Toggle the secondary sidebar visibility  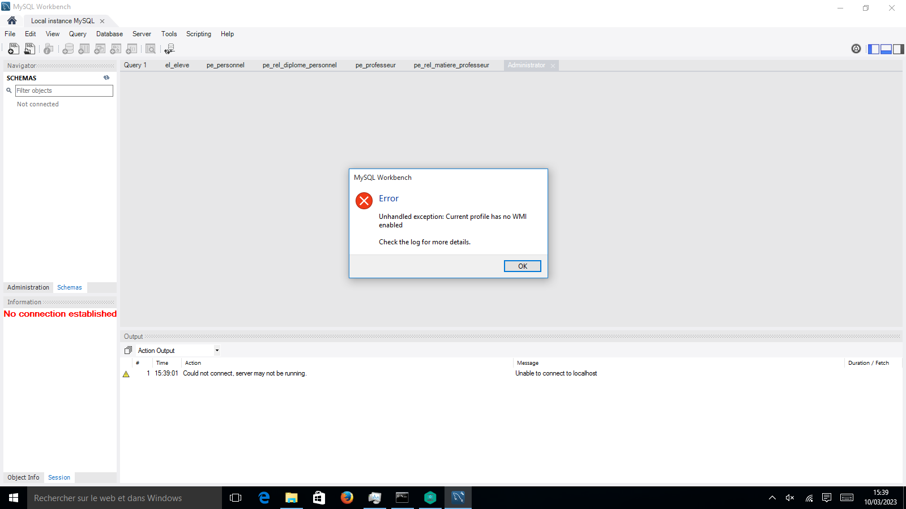click(898, 49)
